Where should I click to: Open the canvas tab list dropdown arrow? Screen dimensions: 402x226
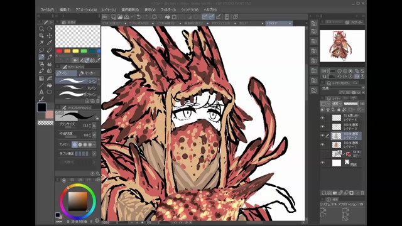[x=306, y=23]
